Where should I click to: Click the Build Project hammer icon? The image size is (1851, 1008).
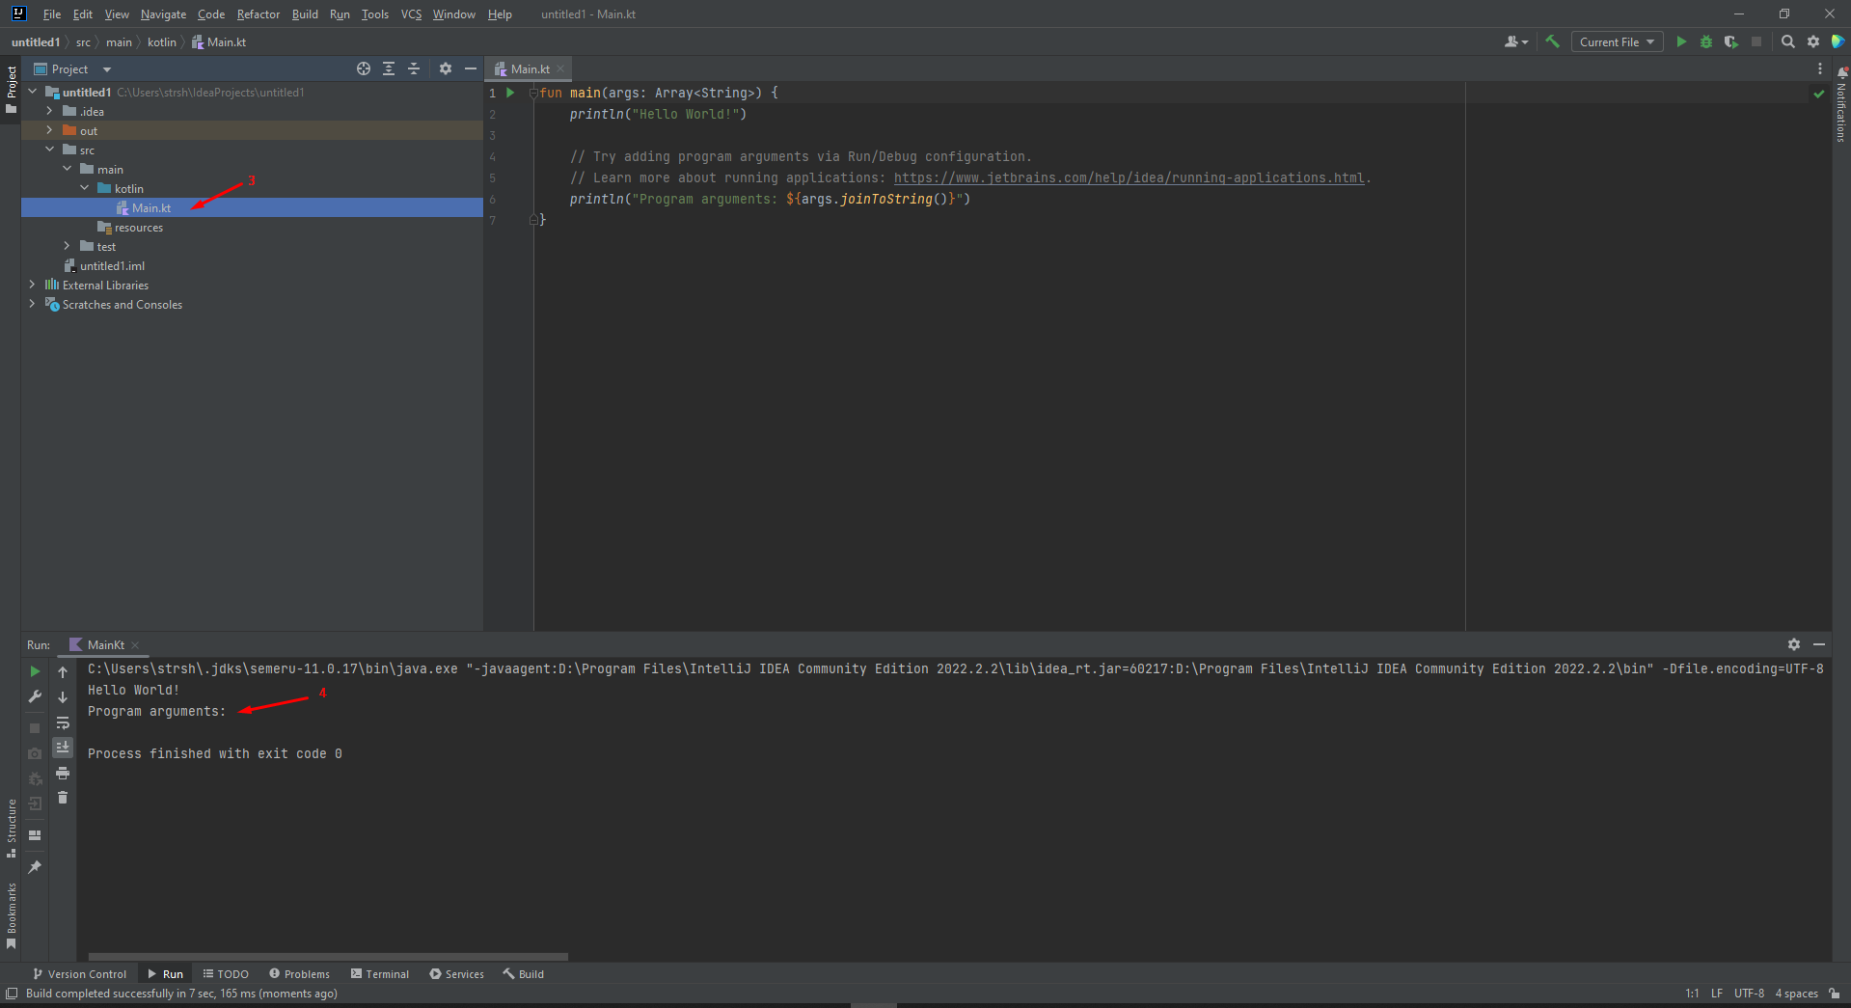[x=1552, y=41]
